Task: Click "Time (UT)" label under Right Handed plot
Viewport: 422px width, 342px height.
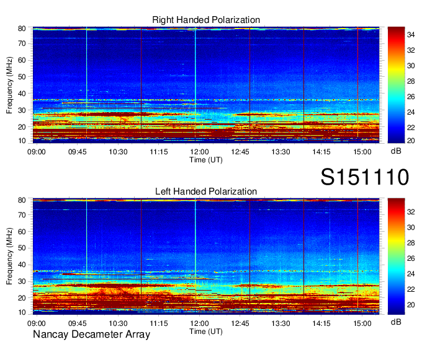Action: pos(206,160)
